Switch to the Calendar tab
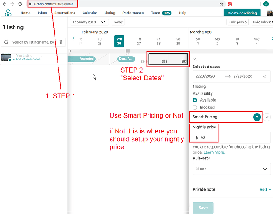The width and height of the screenshot is (273, 216). tap(90, 13)
